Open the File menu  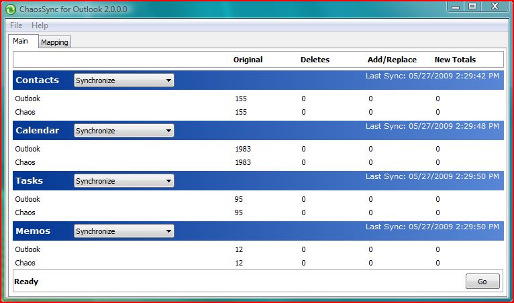coord(16,25)
